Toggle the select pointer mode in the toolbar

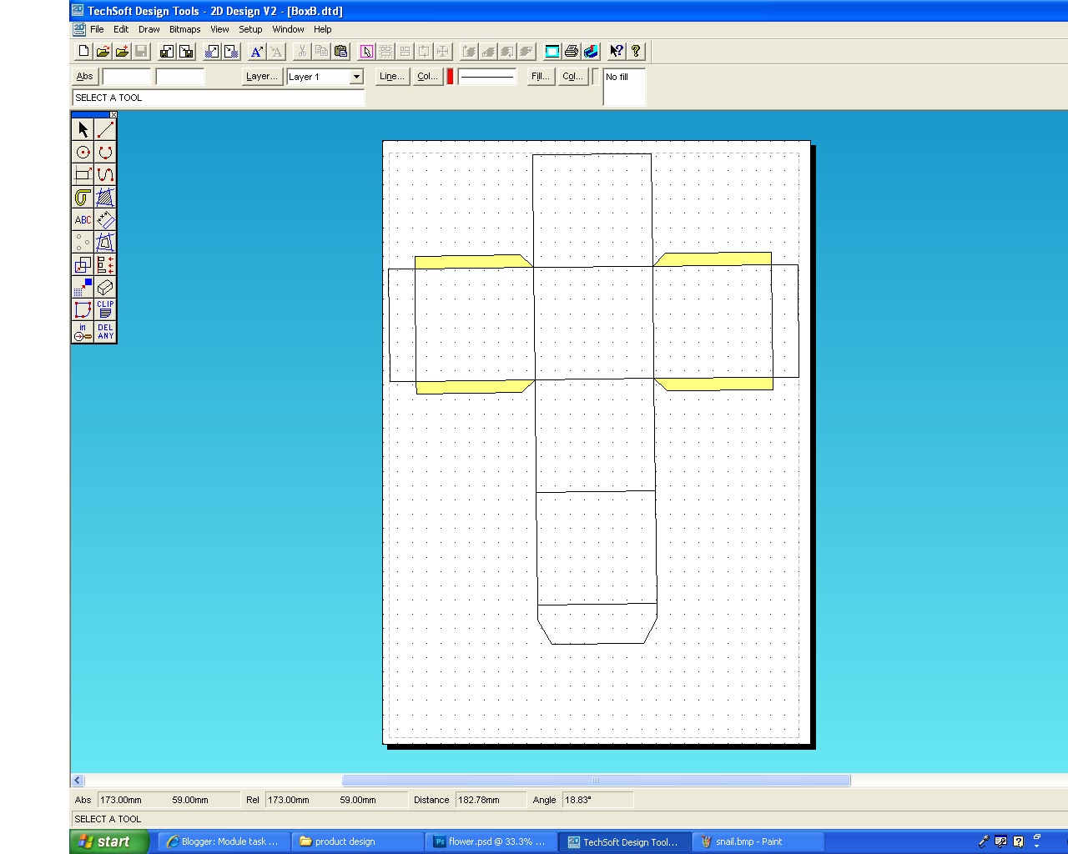(365, 51)
